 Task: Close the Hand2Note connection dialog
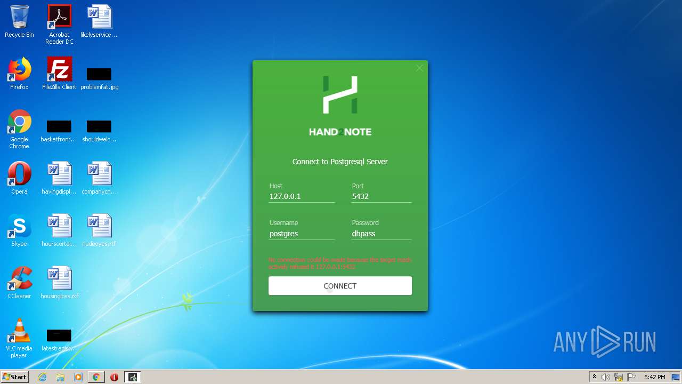coord(419,68)
